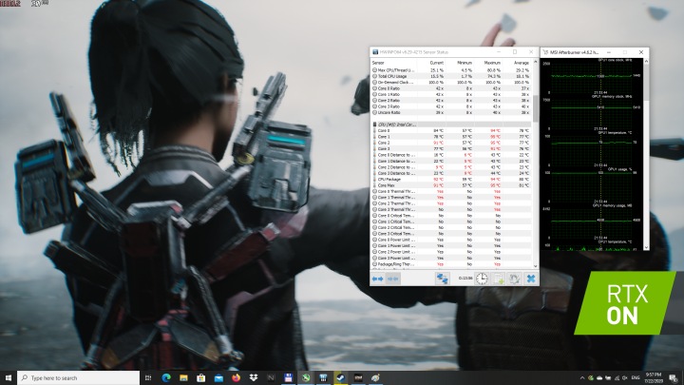Click the Maximum column header in HWiNFO
This screenshot has width=684, height=385.
487,63
